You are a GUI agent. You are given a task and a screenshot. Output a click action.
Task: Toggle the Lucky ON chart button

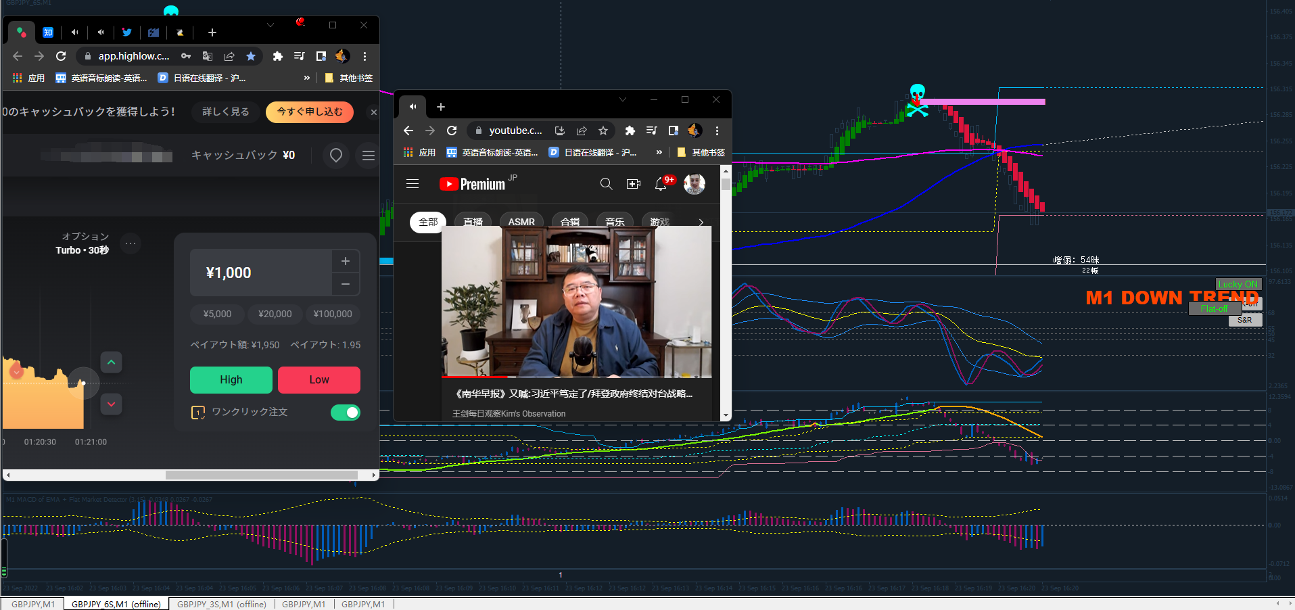click(x=1238, y=284)
